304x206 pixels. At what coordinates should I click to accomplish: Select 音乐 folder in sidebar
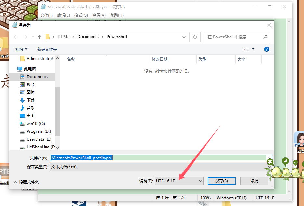30,108
